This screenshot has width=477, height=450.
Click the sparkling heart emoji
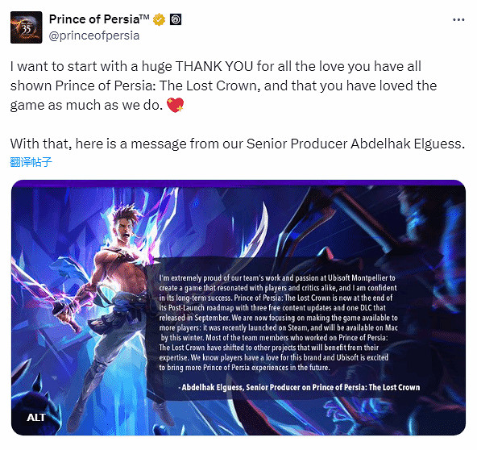point(176,105)
